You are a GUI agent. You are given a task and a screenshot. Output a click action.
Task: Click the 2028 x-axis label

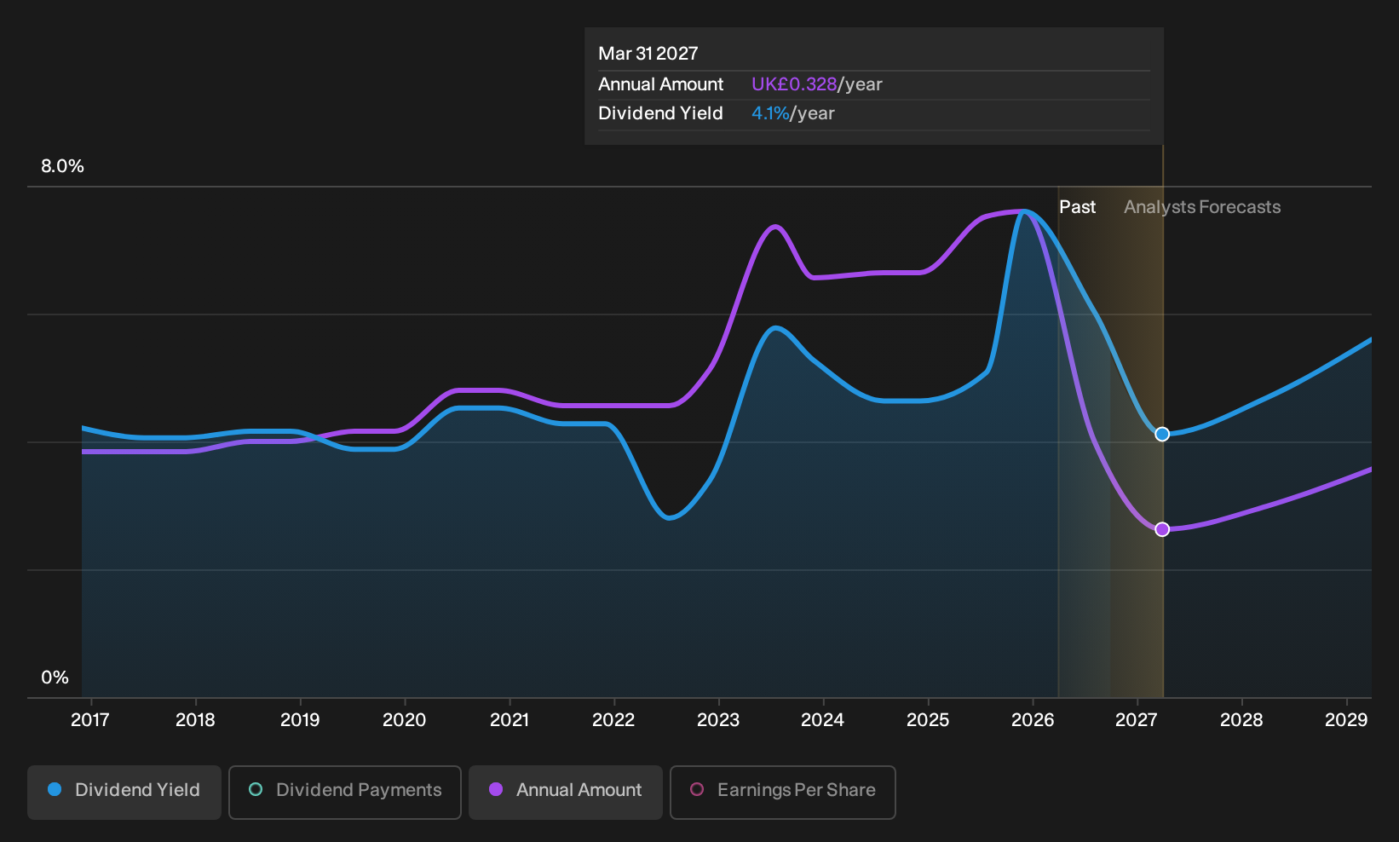coord(1241,720)
